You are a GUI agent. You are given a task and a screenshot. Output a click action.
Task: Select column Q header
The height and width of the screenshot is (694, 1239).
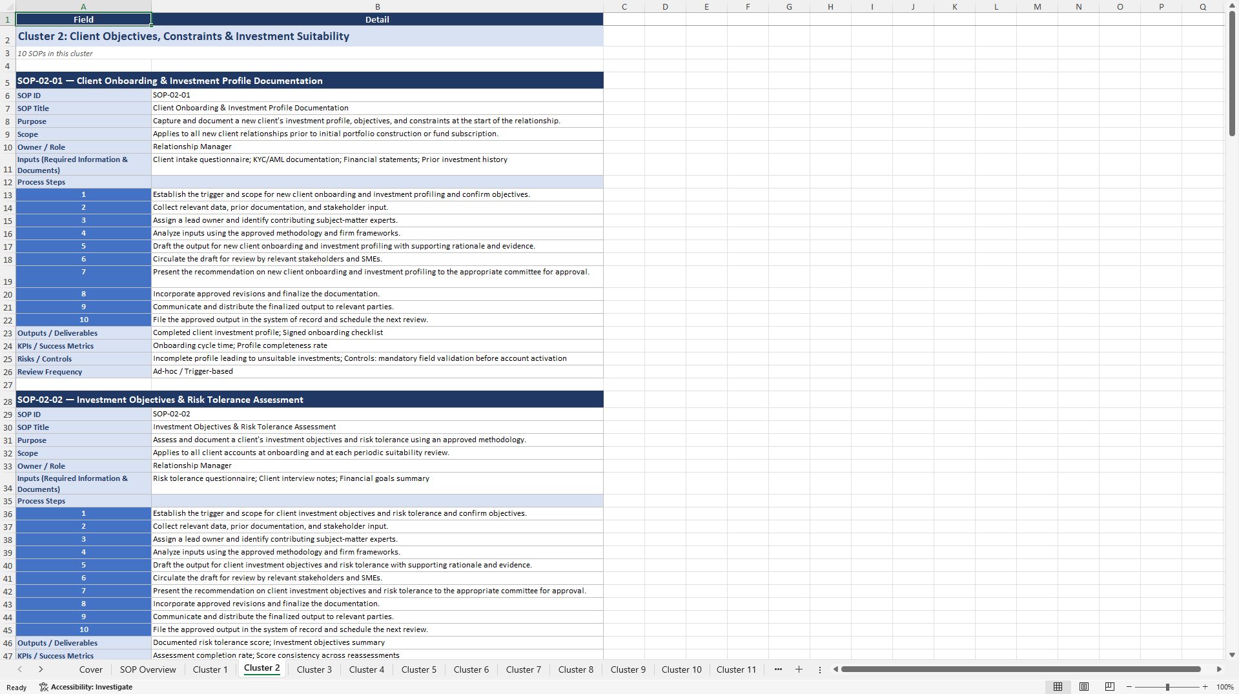click(1203, 6)
